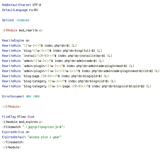Click the ifmodule mod_expires.c opening tag
This screenshot has height=152, width=162.
22,122
